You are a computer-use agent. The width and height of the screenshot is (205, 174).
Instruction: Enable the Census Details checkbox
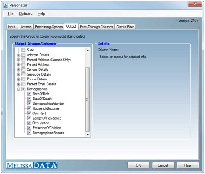click(x=23, y=69)
